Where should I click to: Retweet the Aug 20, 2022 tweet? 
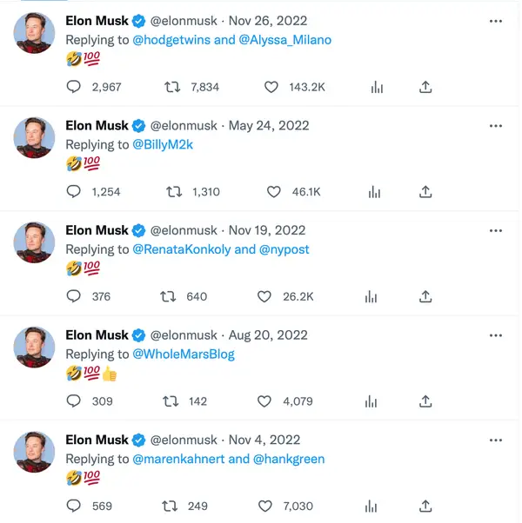pyautogui.click(x=173, y=401)
